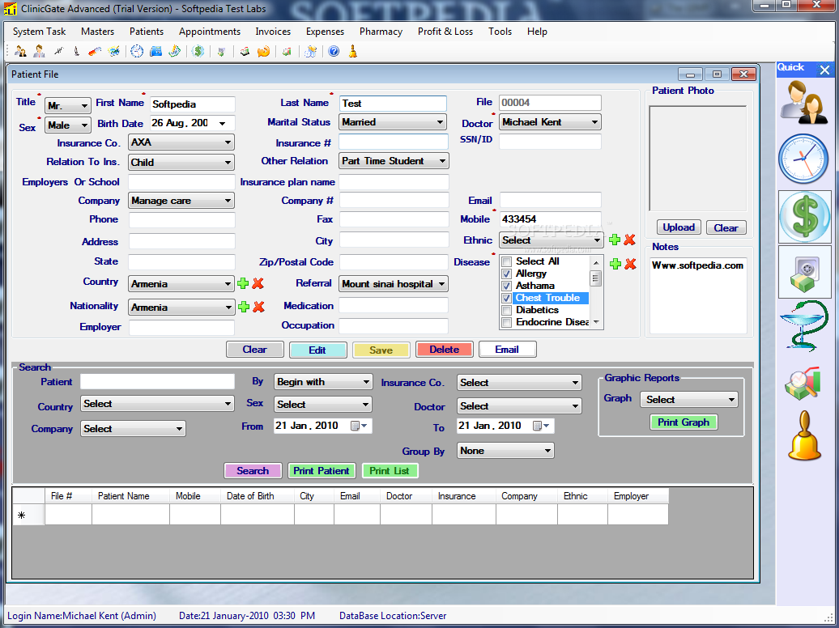Screen dimensions: 839x628
Task: Open Relation To Ins. dropdown
Action: (181, 162)
